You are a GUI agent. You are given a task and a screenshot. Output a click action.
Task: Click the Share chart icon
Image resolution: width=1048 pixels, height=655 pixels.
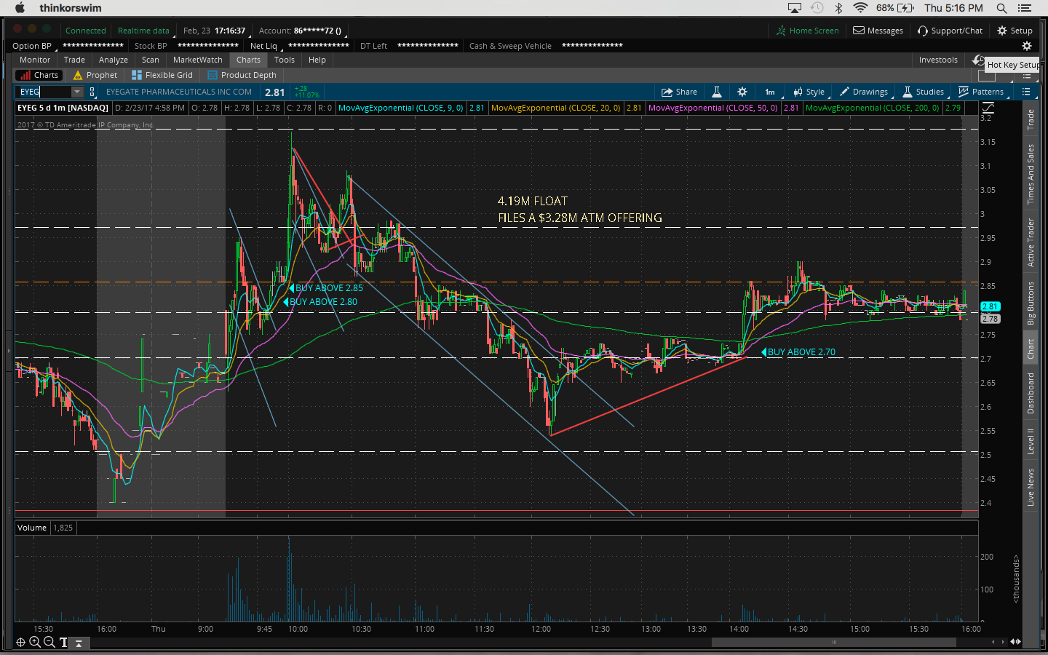pyautogui.click(x=679, y=92)
